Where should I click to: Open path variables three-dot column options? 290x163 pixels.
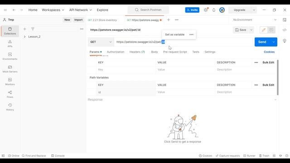pos(256,85)
